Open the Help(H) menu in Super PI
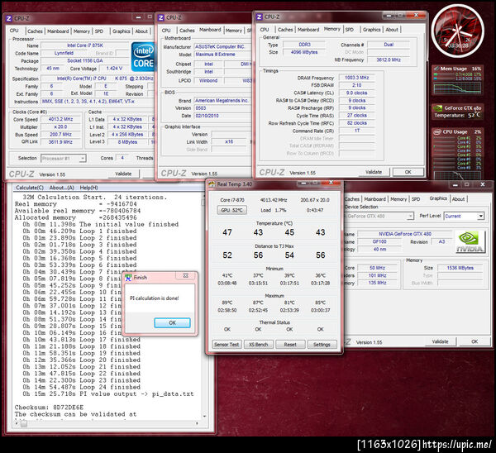The height and width of the screenshot is (453, 496). [88, 188]
